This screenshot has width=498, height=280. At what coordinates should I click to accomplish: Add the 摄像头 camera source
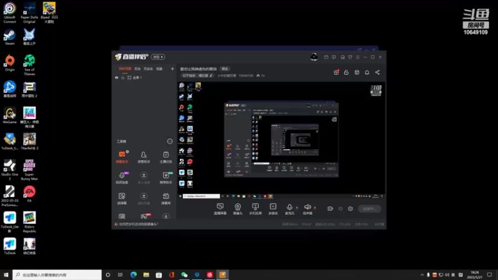coord(238,209)
